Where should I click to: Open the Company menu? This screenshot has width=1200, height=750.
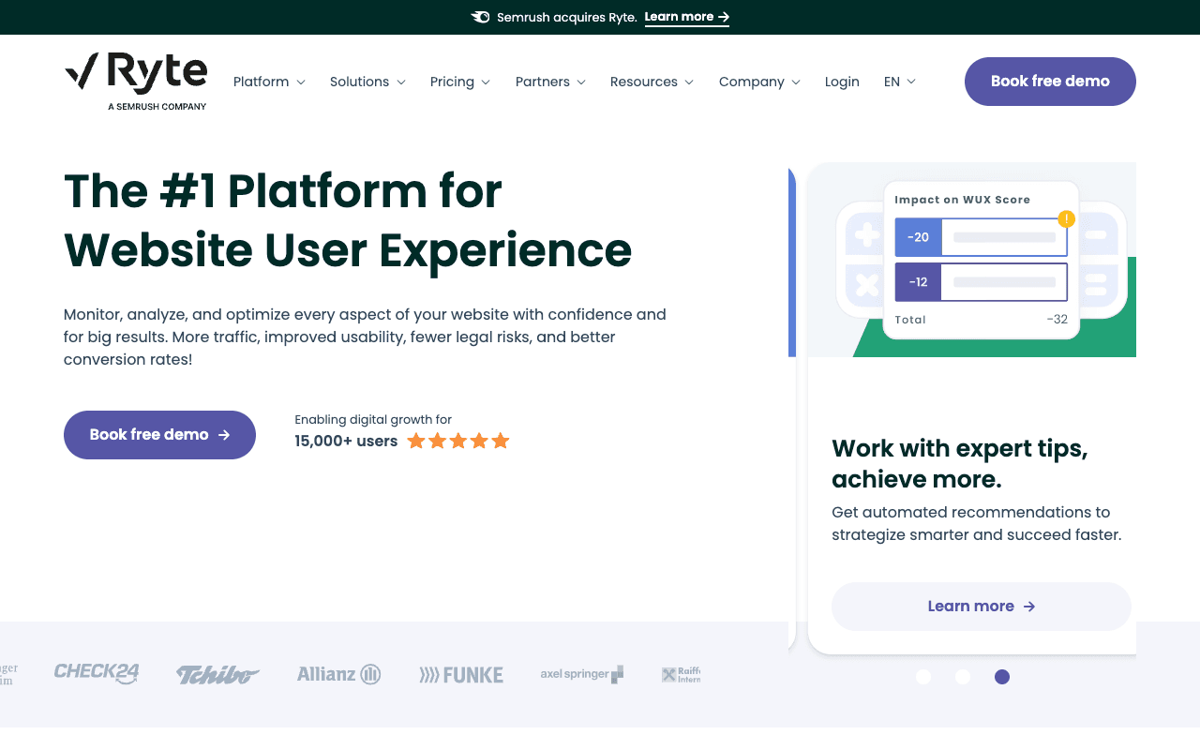pyautogui.click(x=751, y=82)
